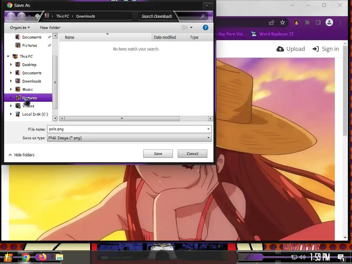The width and height of the screenshot is (352, 264).
Task: Expand the Downloads tree node
Action: pos(11,81)
